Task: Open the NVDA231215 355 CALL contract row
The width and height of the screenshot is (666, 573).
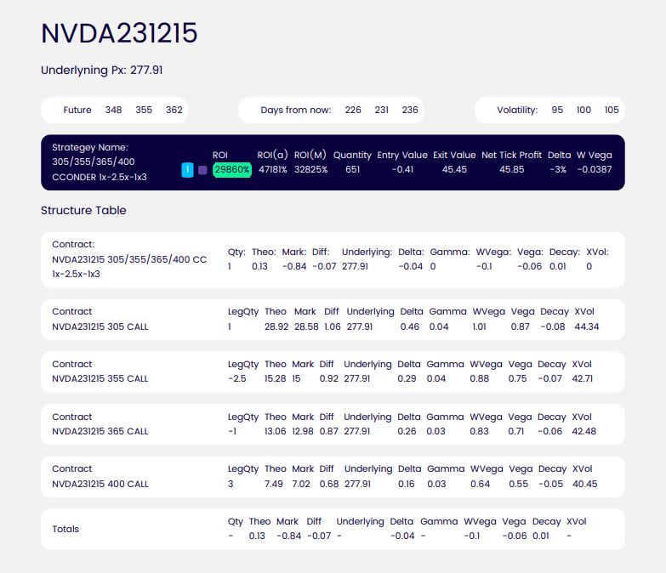Action: pyautogui.click(x=100, y=378)
